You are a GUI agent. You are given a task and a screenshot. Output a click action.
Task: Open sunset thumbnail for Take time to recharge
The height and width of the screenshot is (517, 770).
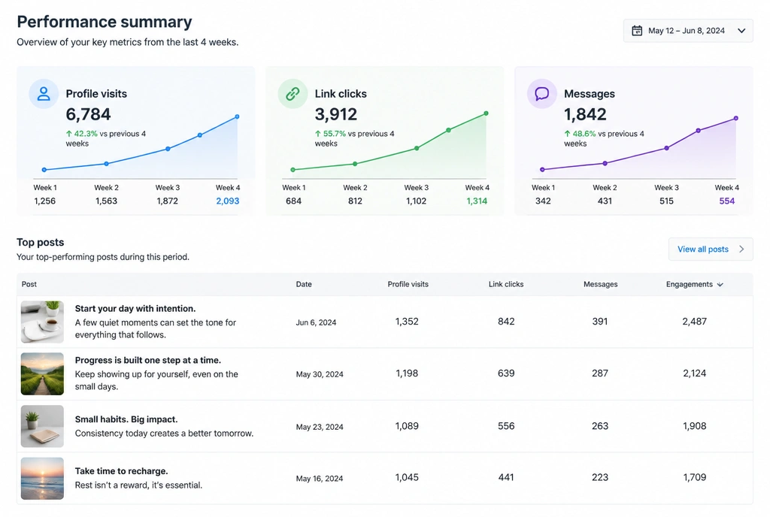click(42, 478)
